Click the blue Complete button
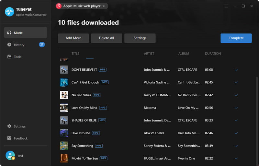This screenshot has width=259, height=166. [236, 38]
